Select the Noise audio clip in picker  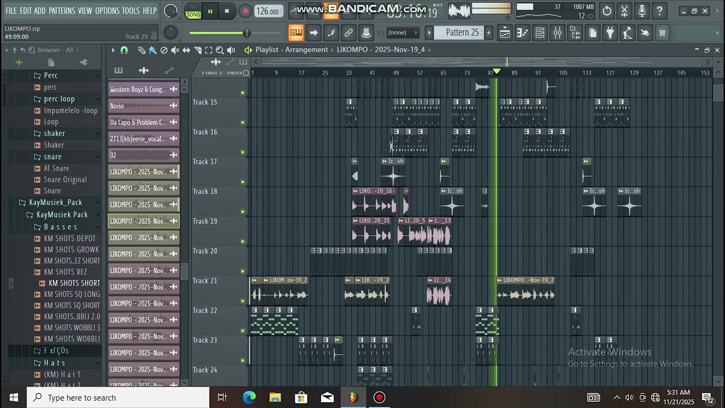[144, 106]
